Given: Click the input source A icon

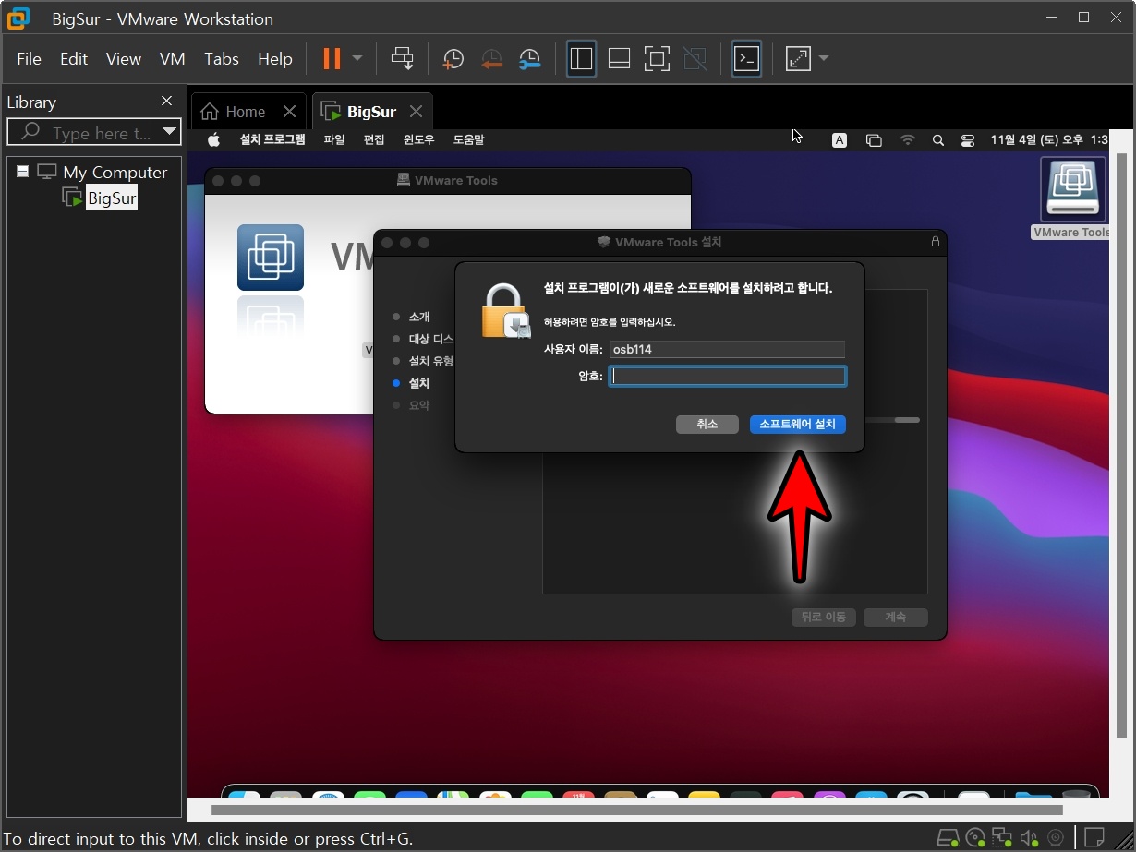Looking at the screenshot, I should (x=840, y=140).
